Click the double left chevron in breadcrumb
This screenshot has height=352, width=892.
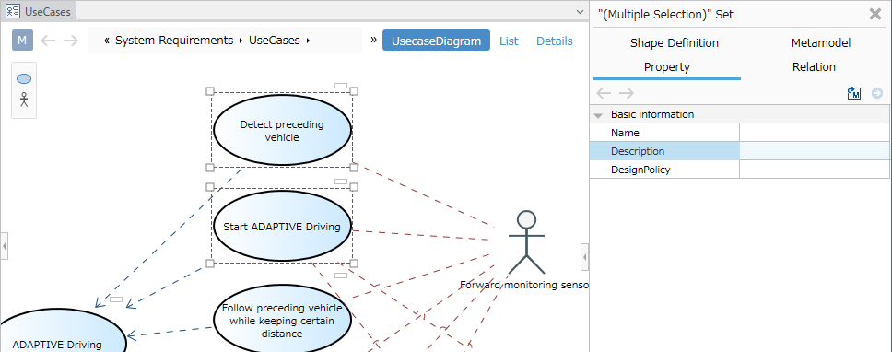[107, 41]
